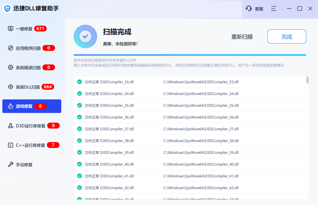Click green check for D3DCompiler_36.dll
Viewport: 318px width, 205px height.
(x=79, y=117)
